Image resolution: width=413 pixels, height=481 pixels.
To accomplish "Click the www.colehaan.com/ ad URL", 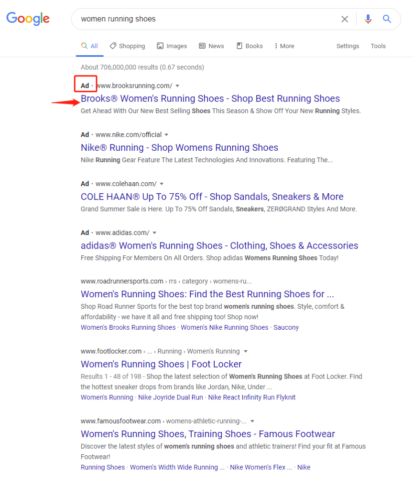I will click(x=126, y=184).
